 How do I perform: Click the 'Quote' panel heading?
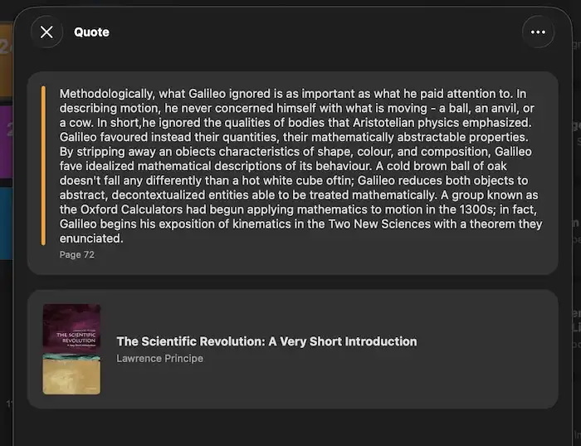pos(91,32)
